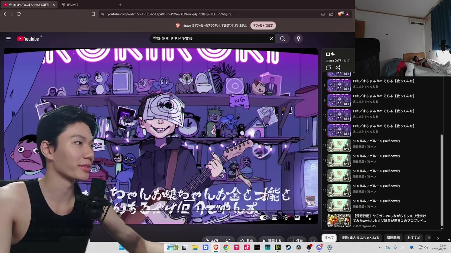Open a new browser tab
451x253 pixels.
coord(120,5)
